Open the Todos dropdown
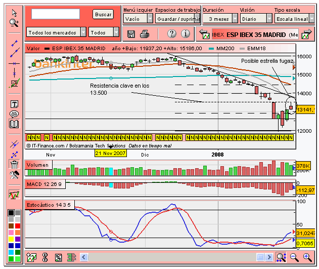 [104, 32]
